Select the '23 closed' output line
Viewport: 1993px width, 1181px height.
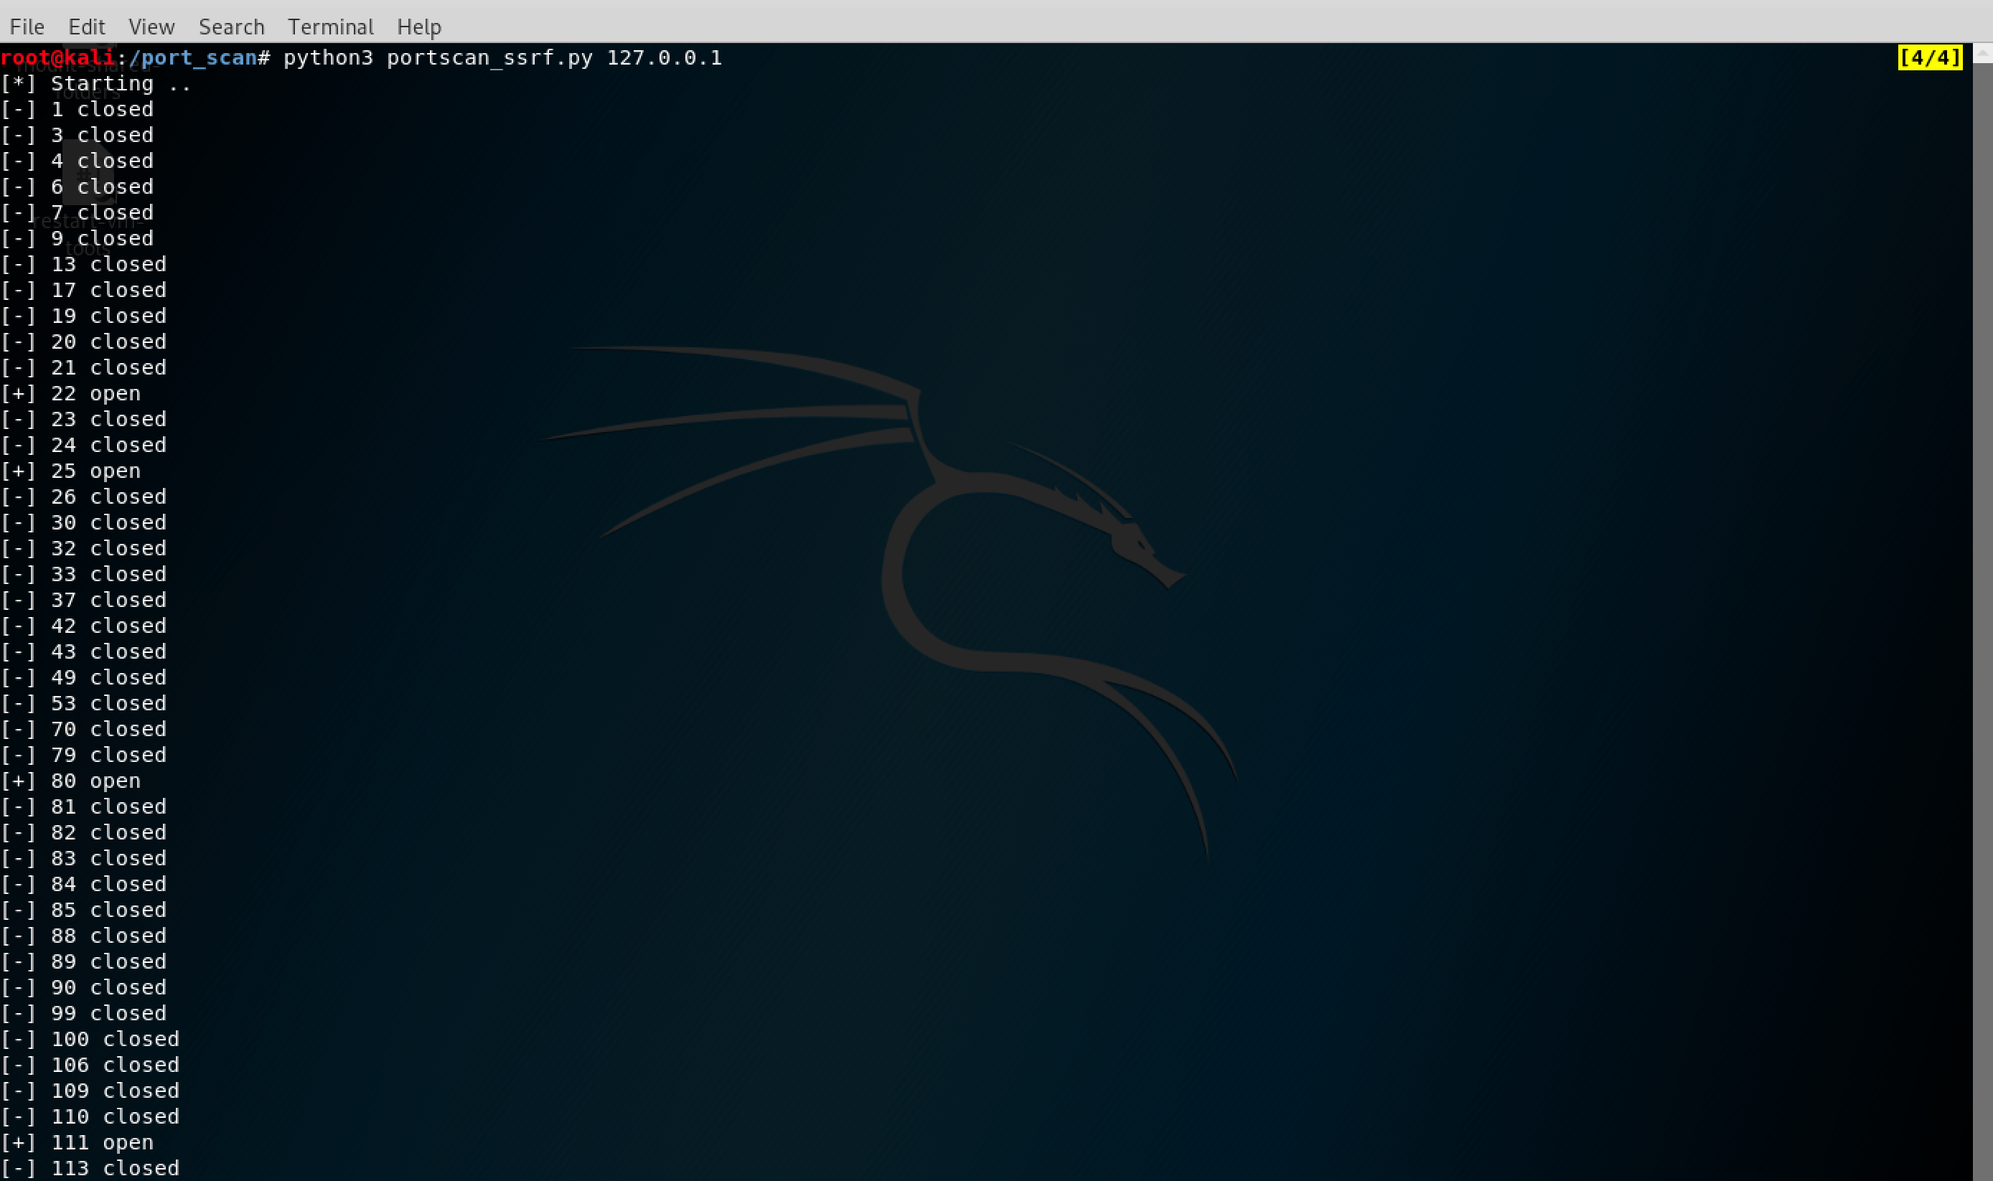83,420
